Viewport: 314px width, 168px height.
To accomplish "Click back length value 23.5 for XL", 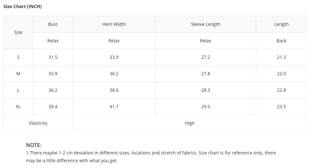I will [x=281, y=107].
